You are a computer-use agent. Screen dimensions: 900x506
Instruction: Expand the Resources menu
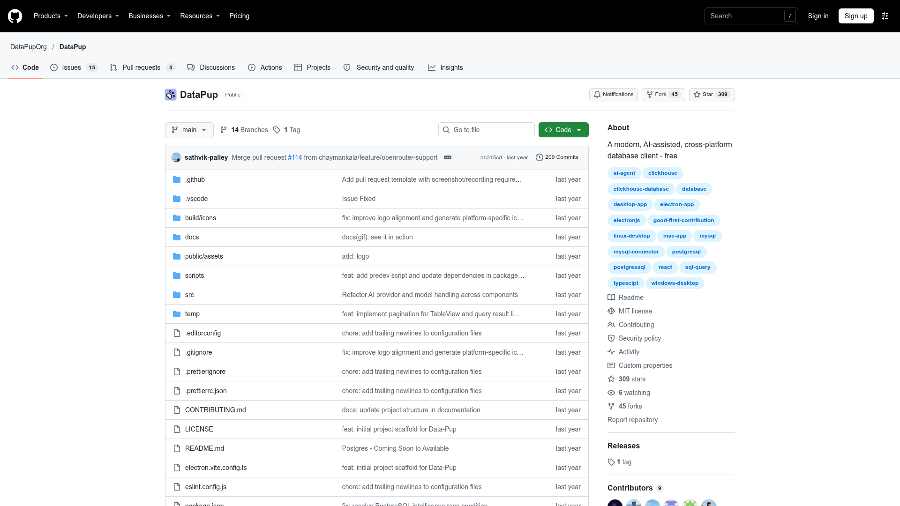200,16
